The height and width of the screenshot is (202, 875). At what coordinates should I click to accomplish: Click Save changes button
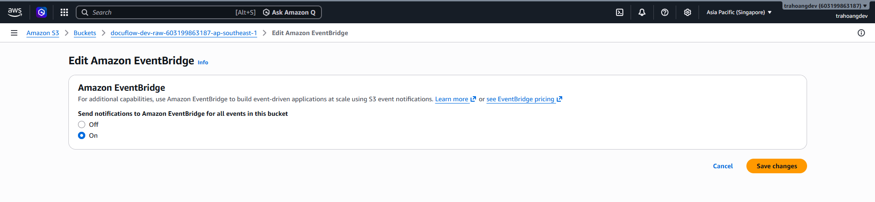click(x=777, y=166)
